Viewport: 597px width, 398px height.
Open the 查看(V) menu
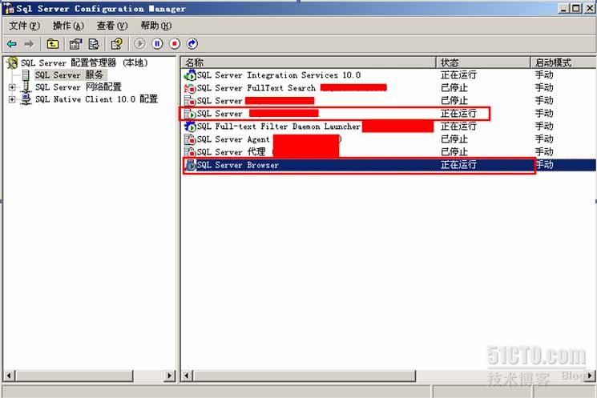pyautogui.click(x=112, y=26)
